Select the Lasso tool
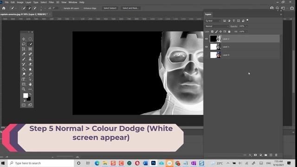This screenshot has width=297, height=167. point(24,44)
